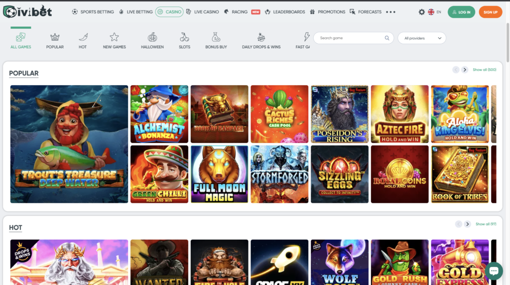Open Aztec Fire Hold and Win game

(x=400, y=114)
